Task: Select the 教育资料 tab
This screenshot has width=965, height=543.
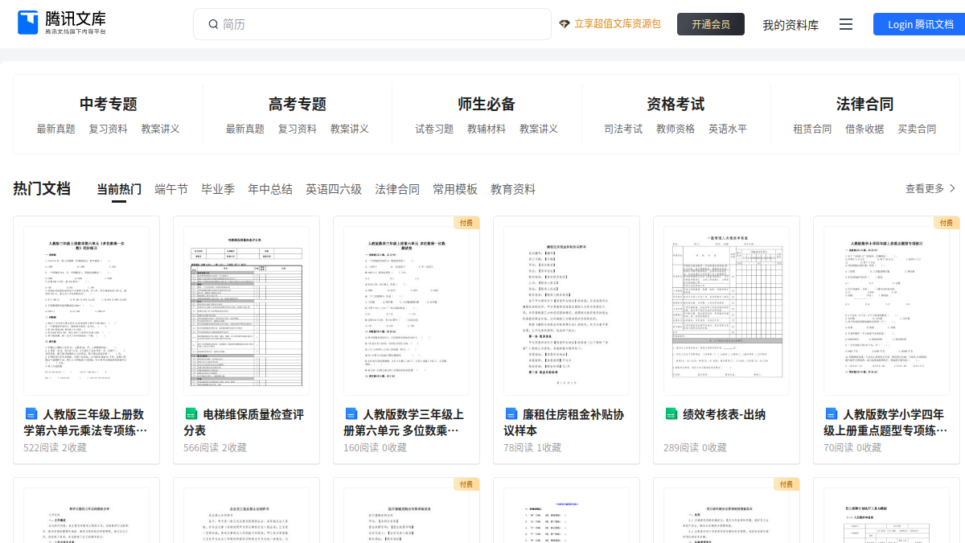Action: point(513,189)
